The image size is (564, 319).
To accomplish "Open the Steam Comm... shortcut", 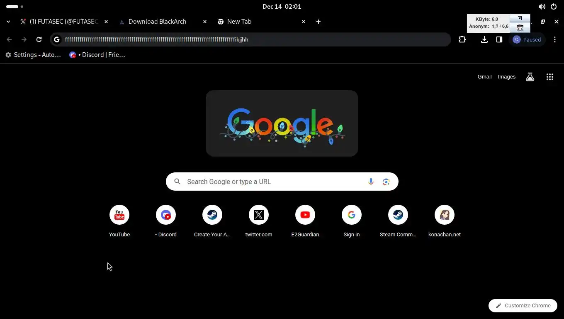I will (398, 221).
